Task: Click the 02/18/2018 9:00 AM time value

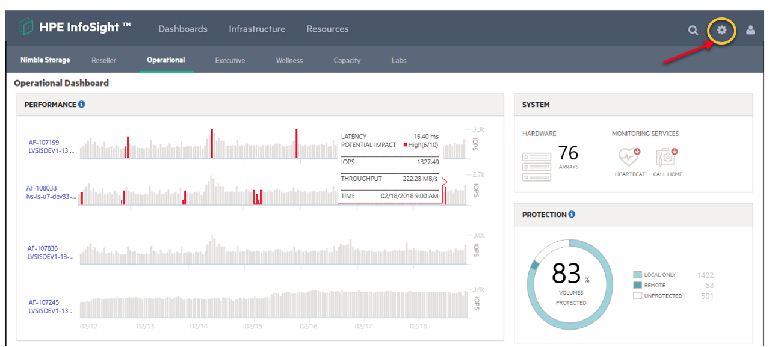Action: [x=410, y=196]
